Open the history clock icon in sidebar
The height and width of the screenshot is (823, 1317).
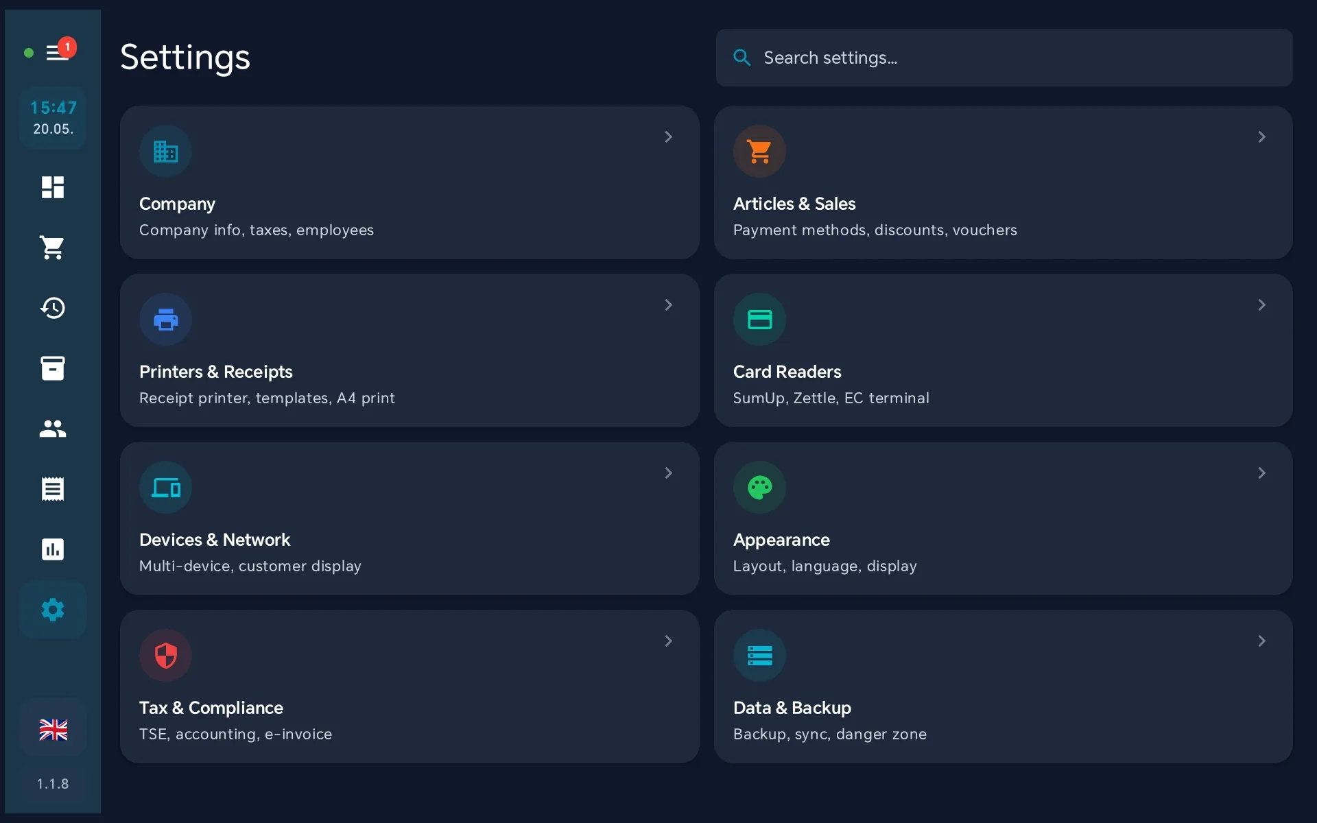coord(53,308)
